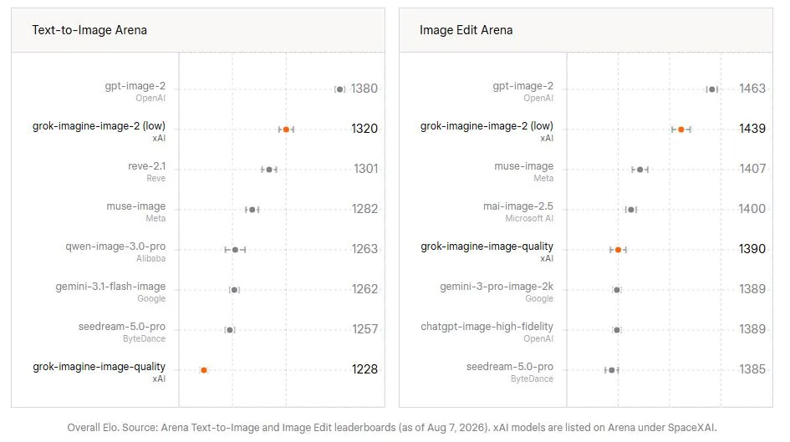The height and width of the screenshot is (442, 790).
Task: Select the Text-to-Image Arena heading
Action: (89, 30)
